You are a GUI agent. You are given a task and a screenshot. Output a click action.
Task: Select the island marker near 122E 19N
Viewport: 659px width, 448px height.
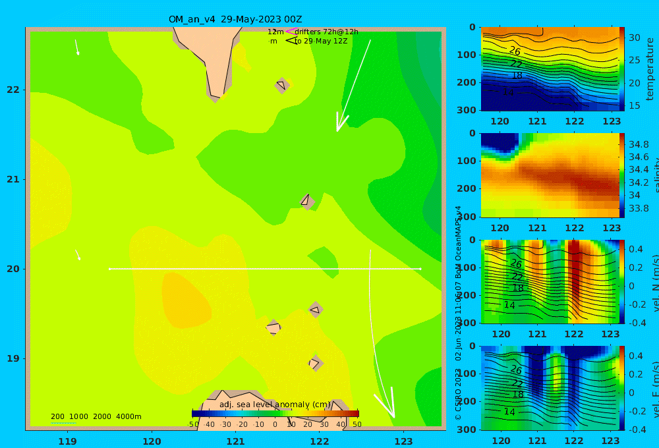tap(315, 363)
